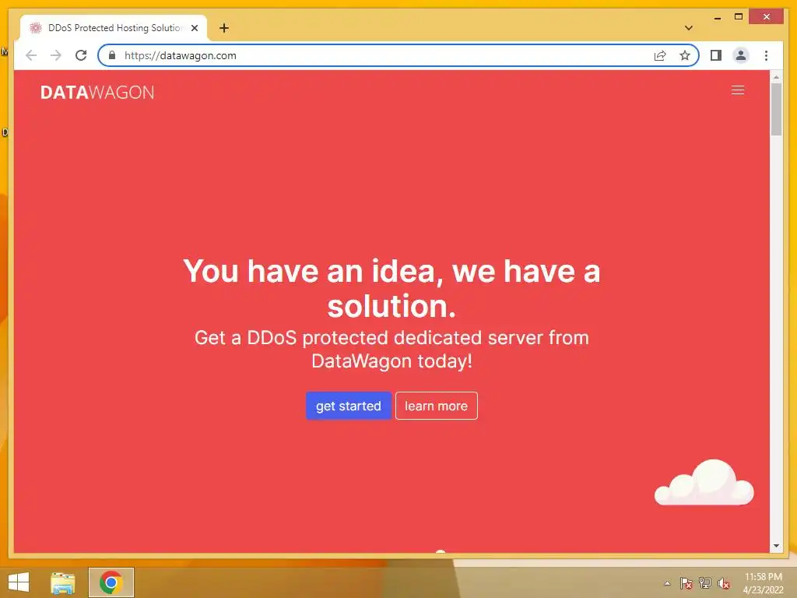The width and height of the screenshot is (797, 598).
Task: Maximize the Chrome window
Action: pyautogui.click(x=739, y=17)
